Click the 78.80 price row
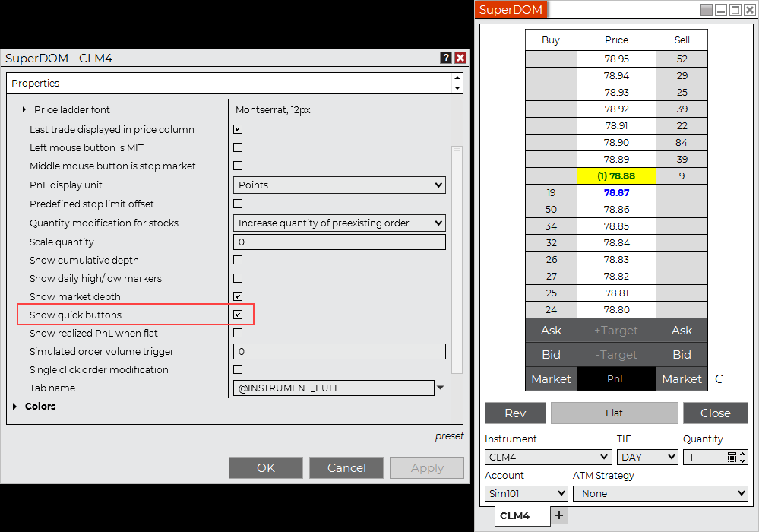The height and width of the screenshot is (532, 759). [x=616, y=310]
